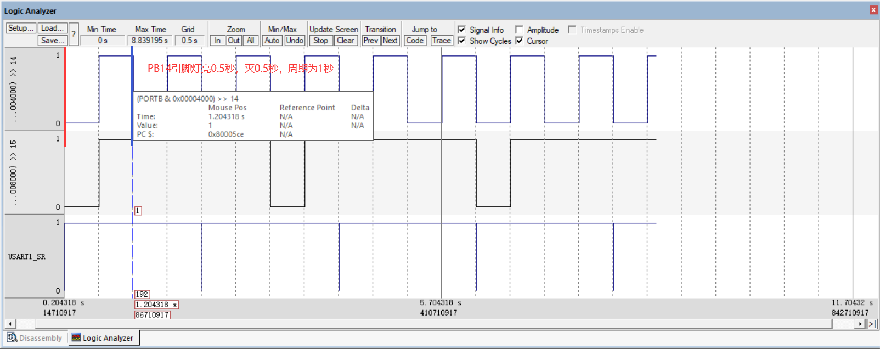The image size is (880, 349).
Task: Select the USART1_SR signal label
Action: (27, 256)
